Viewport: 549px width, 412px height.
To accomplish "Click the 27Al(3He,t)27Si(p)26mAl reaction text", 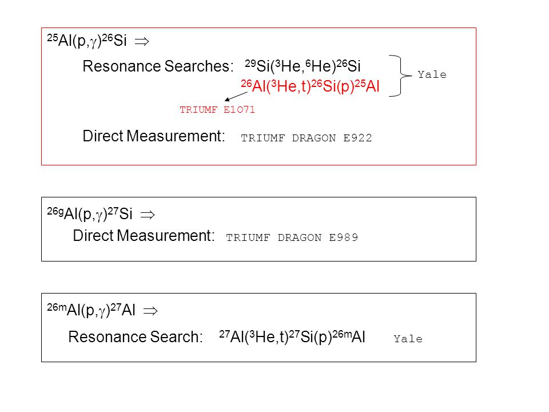I will pyautogui.click(x=292, y=336).
